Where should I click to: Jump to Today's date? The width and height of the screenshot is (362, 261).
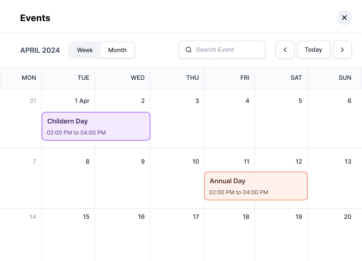pyautogui.click(x=313, y=50)
